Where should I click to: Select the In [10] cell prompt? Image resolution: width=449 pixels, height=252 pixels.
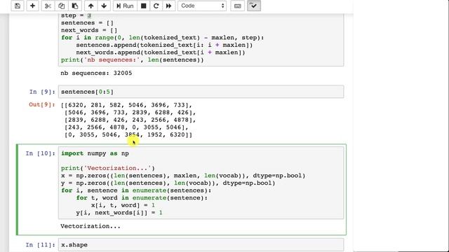tap(41, 153)
